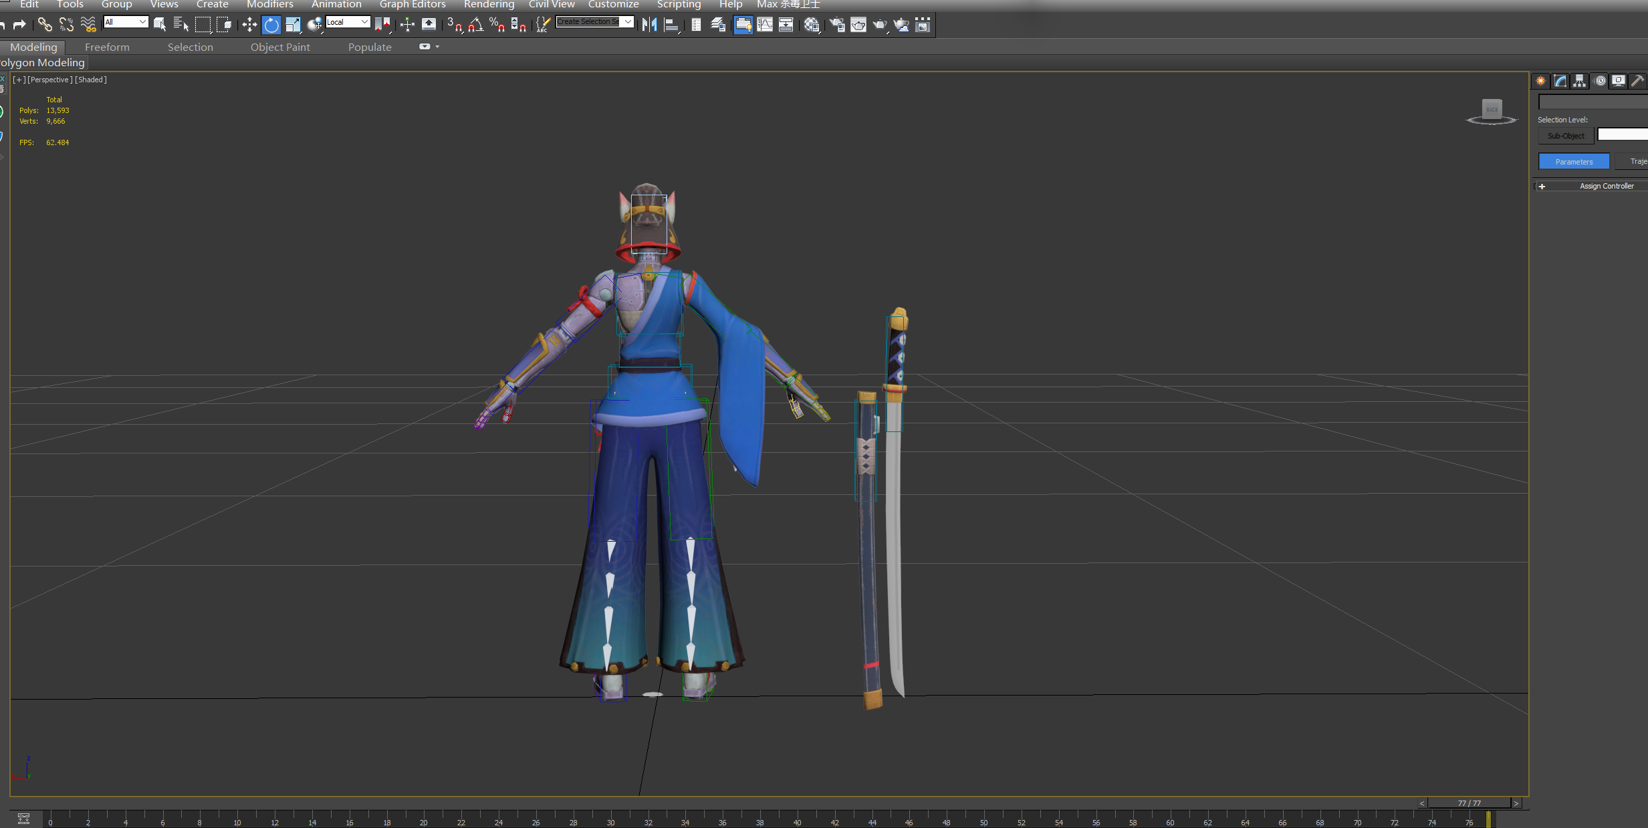Toggle Select and Manipulate
1648x828 pixels.
[x=407, y=25]
